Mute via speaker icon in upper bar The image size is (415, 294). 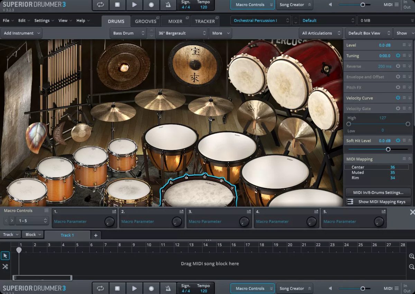coord(331,5)
